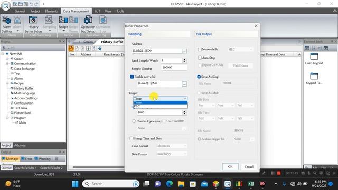Screen dimensions: 338x190
Task: Open Non-volatile HMI location dropdown
Action: point(240,49)
